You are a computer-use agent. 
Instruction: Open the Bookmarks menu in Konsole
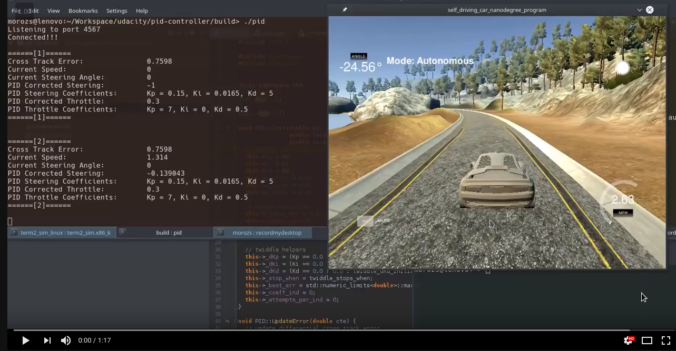pyautogui.click(x=83, y=11)
